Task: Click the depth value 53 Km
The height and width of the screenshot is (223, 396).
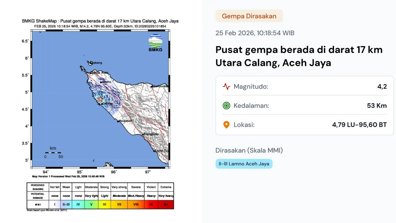Action: coord(377,106)
